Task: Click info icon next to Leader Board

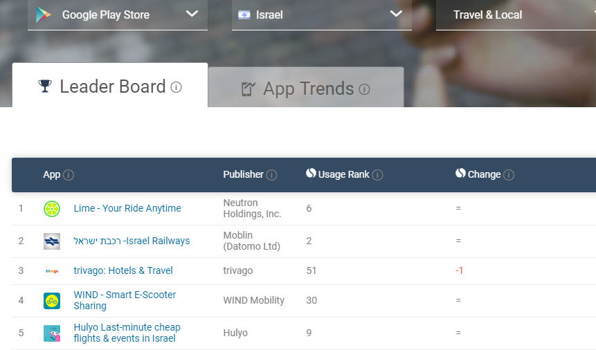Action: (177, 87)
